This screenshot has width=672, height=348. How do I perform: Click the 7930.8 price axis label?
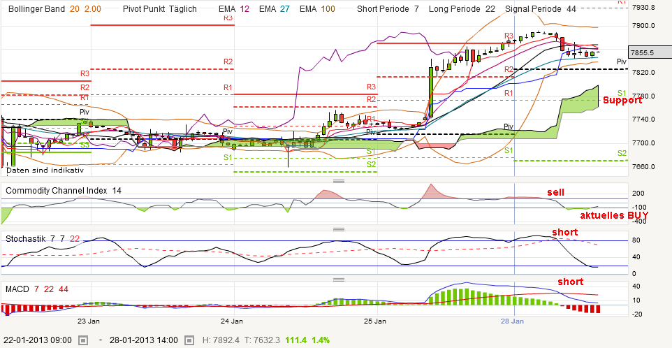coord(644,7)
